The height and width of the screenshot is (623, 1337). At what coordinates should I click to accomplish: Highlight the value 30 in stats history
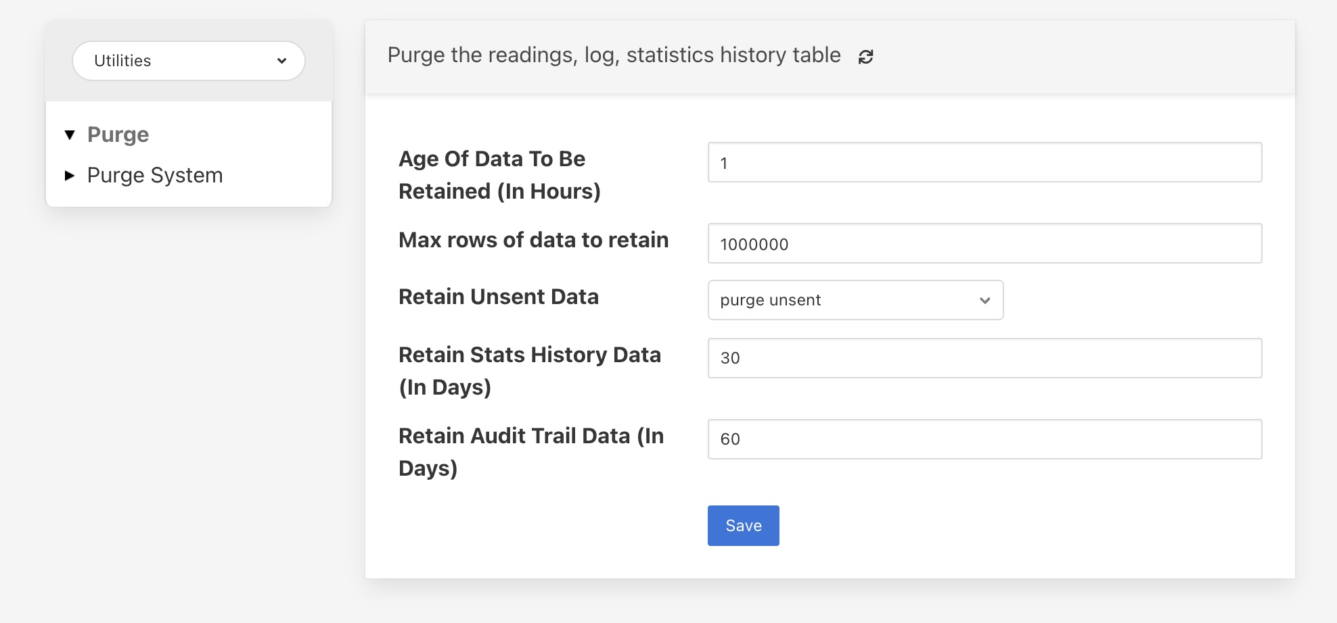tap(730, 358)
